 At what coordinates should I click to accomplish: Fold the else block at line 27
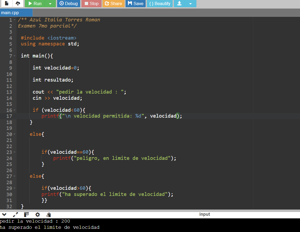14,176
